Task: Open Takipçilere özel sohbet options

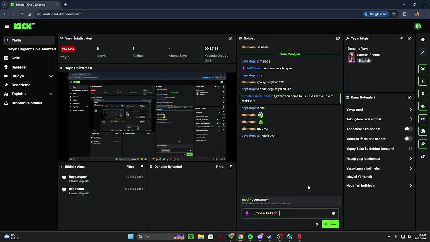Action: tap(379, 119)
